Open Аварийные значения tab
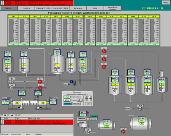 (112, 8)
